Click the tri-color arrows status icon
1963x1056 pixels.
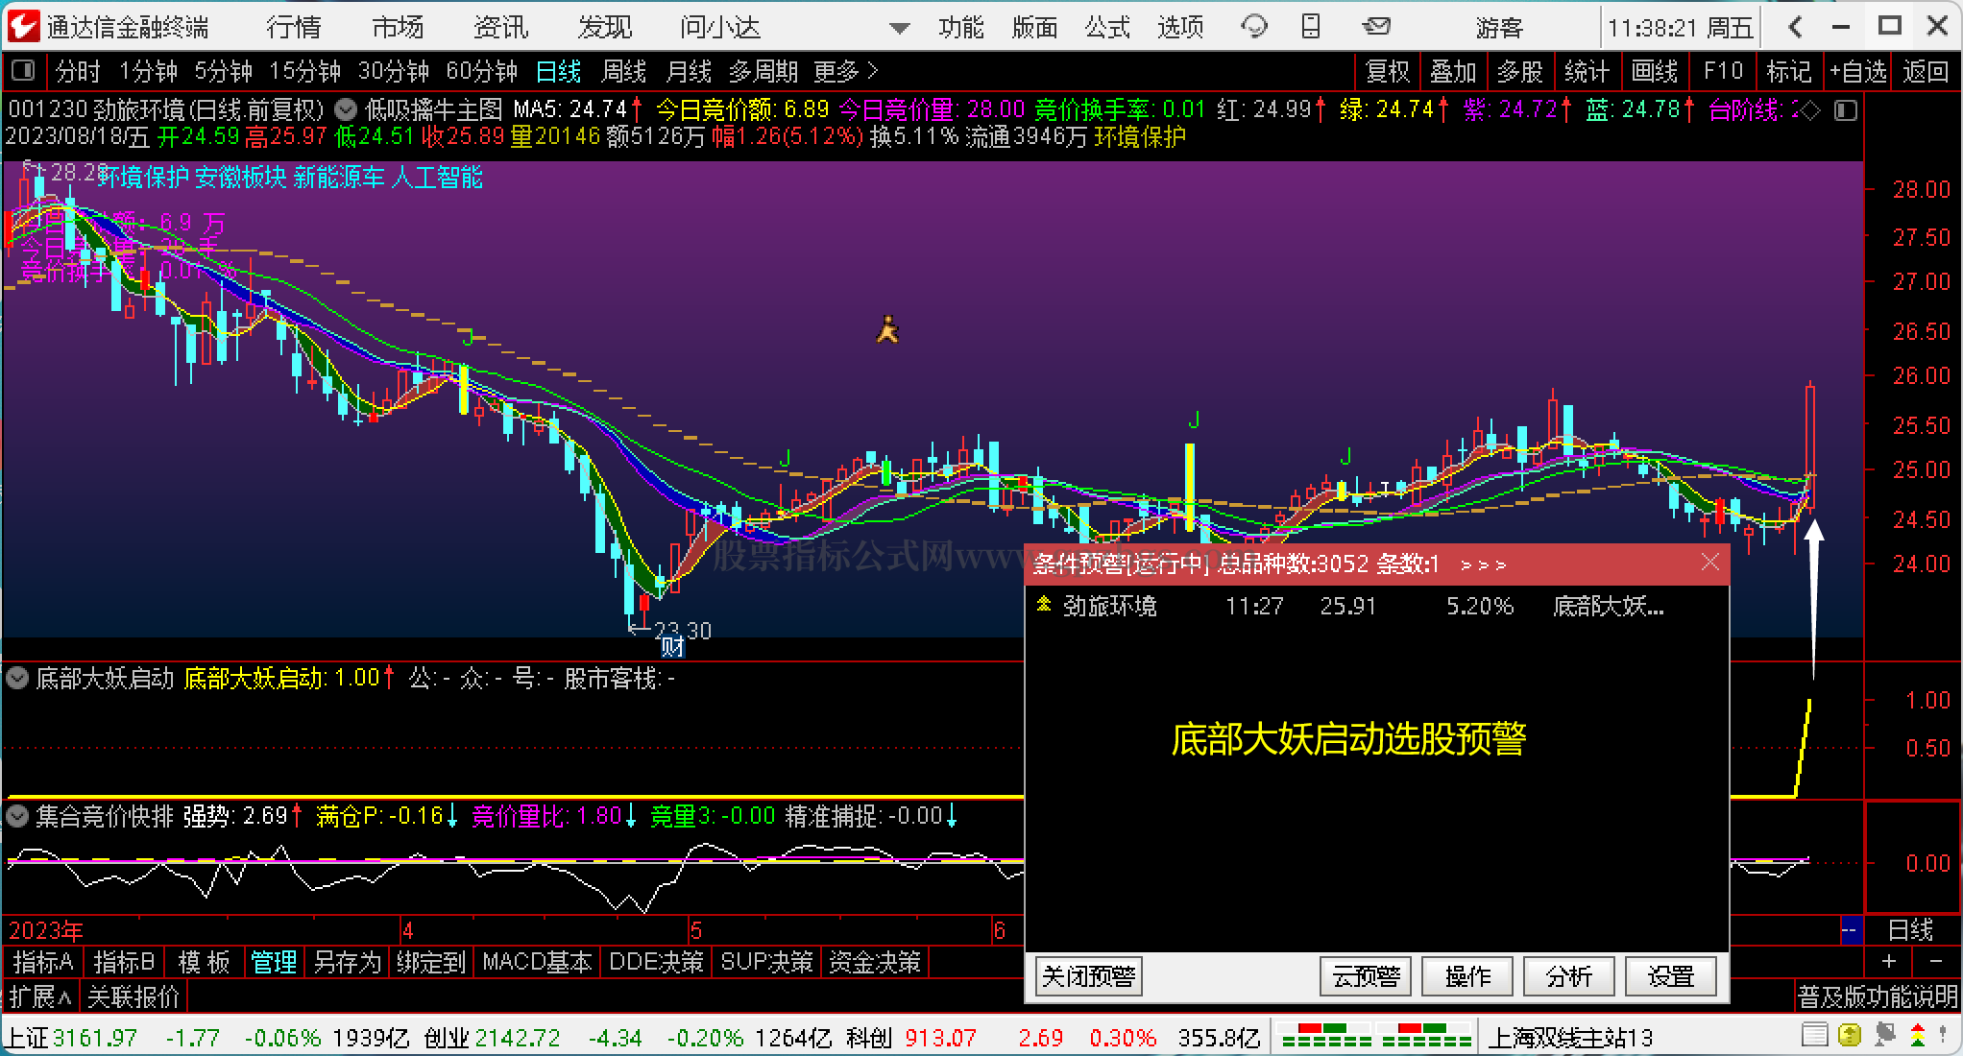point(1918,1037)
